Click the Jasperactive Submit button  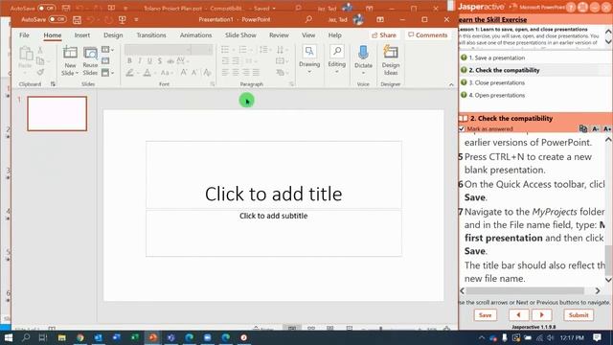click(x=579, y=315)
